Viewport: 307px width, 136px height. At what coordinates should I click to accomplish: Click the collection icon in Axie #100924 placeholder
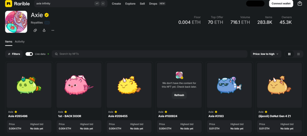179,75
